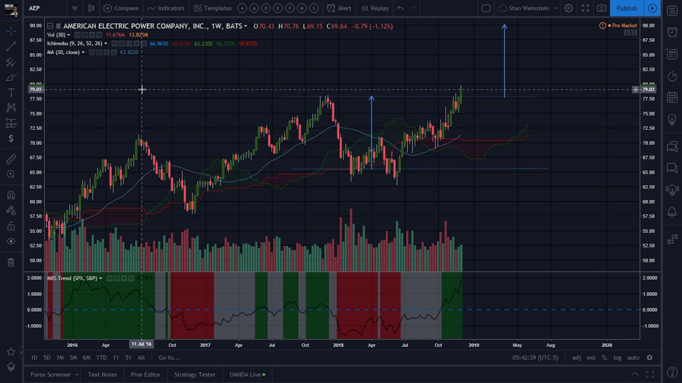Remove all drawings with the trash icon
This screenshot has height=383, width=682.
point(11,262)
